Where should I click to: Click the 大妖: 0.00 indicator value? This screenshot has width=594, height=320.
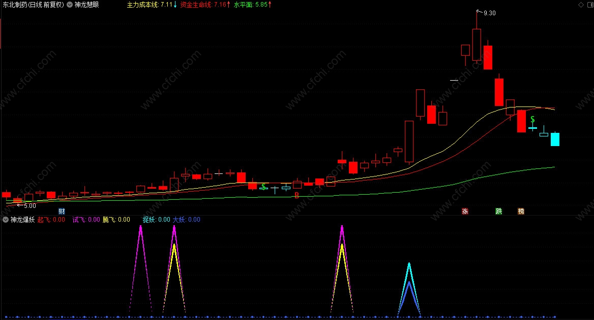pyautogui.click(x=186, y=220)
